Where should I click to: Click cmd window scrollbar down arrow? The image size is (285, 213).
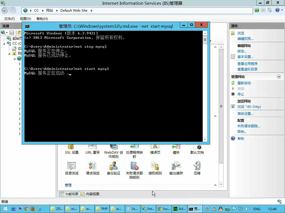pyautogui.click(x=205, y=139)
